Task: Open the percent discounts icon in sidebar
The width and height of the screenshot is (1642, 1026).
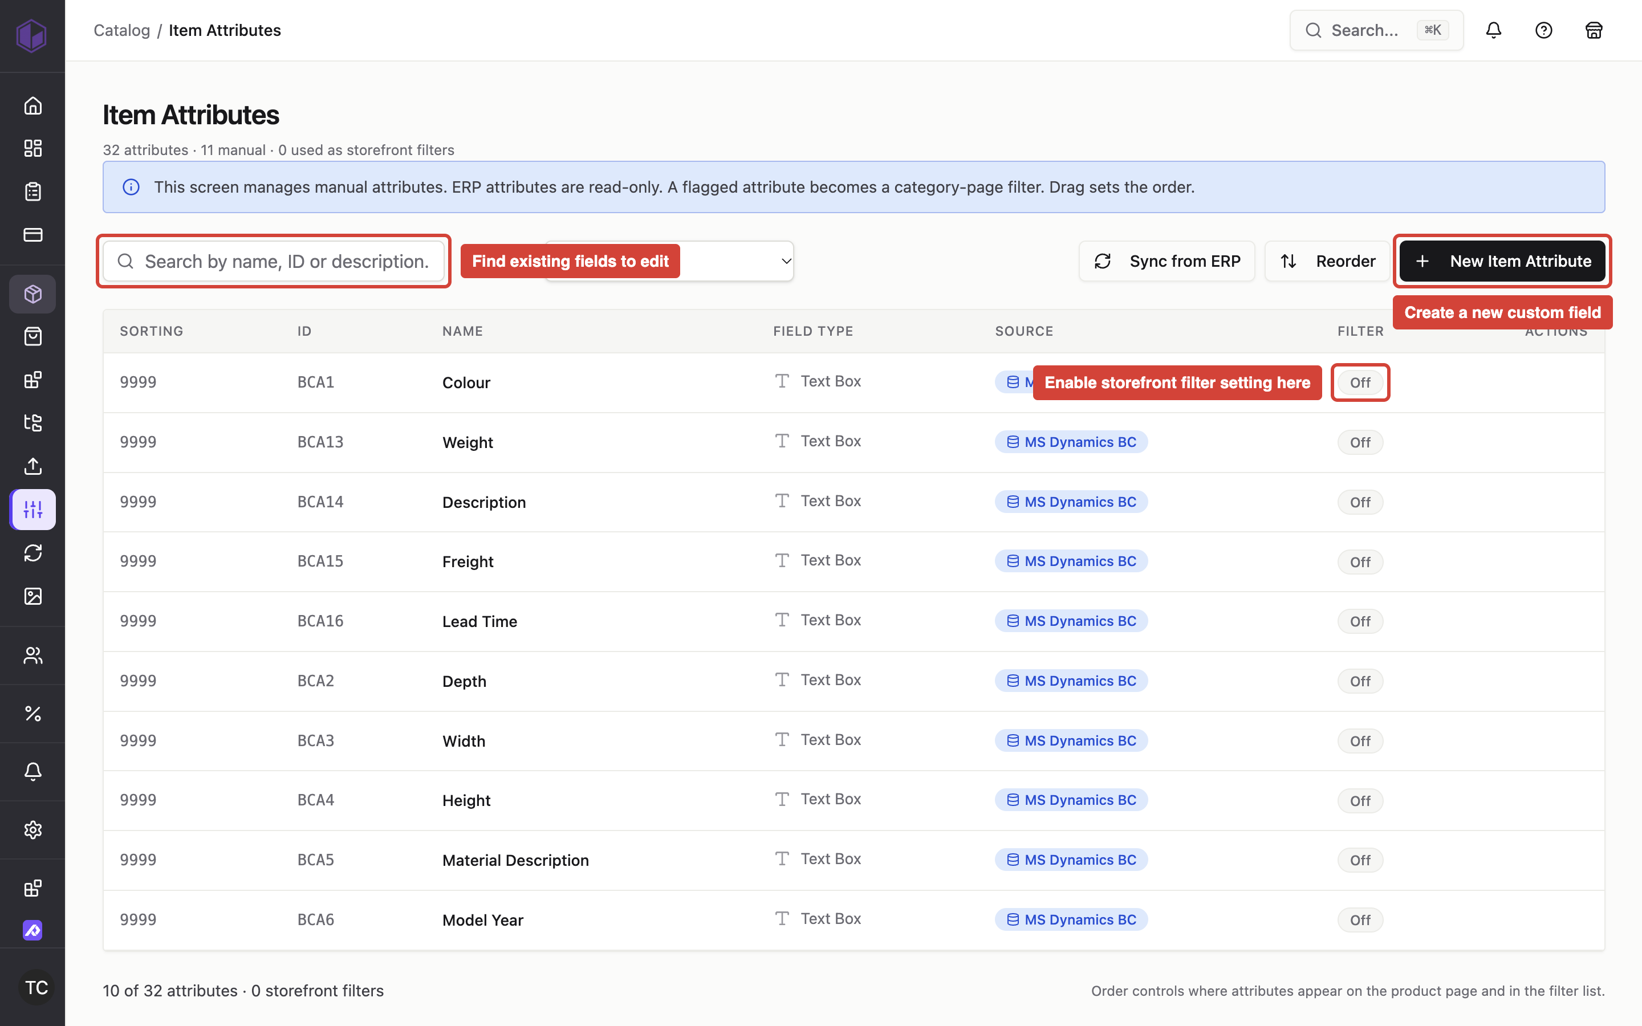Action: [x=32, y=713]
